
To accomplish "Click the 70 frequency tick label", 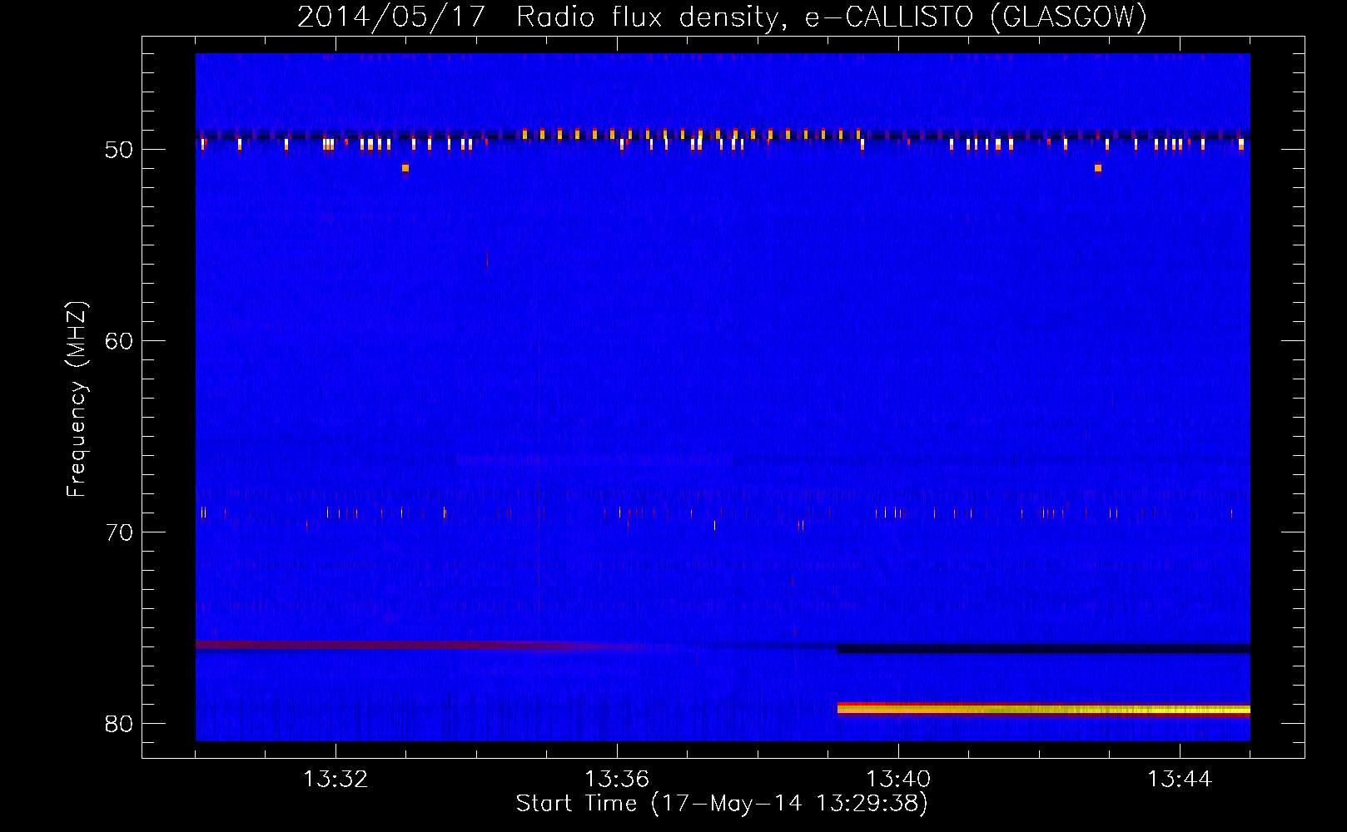I will 119,532.
